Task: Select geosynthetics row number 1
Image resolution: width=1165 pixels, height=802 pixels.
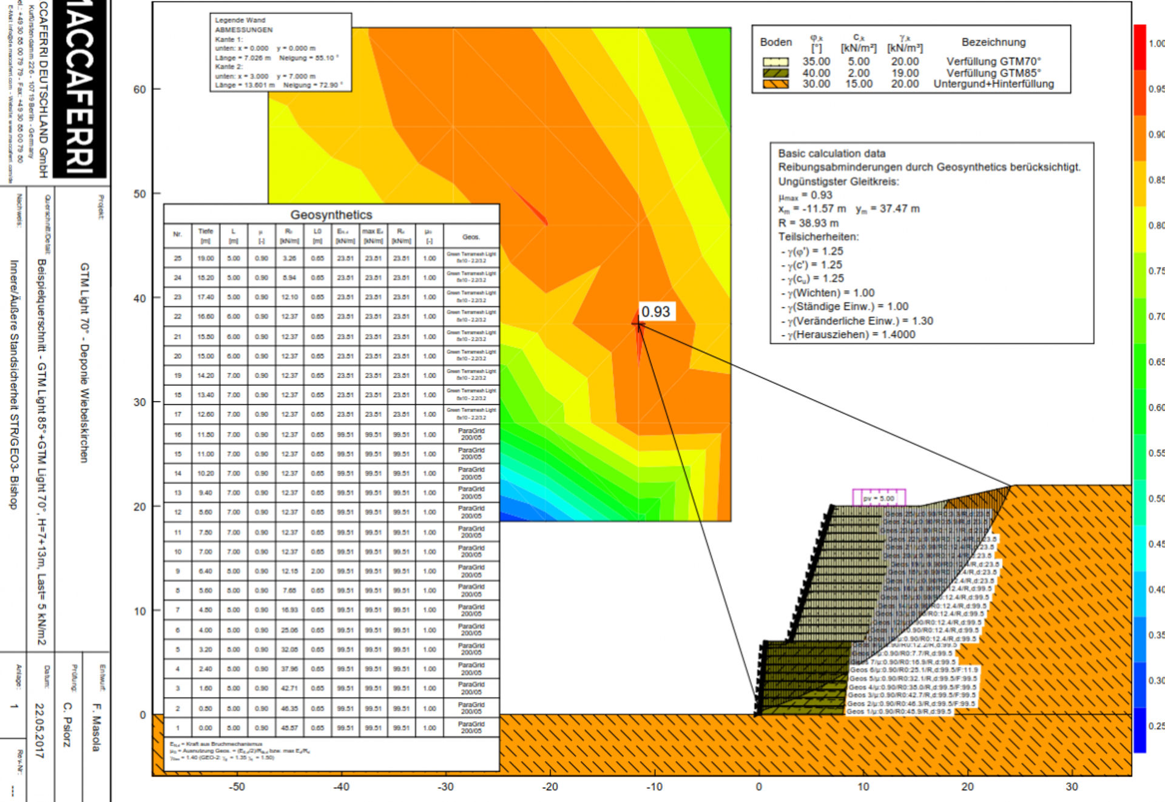Action: click(331, 727)
